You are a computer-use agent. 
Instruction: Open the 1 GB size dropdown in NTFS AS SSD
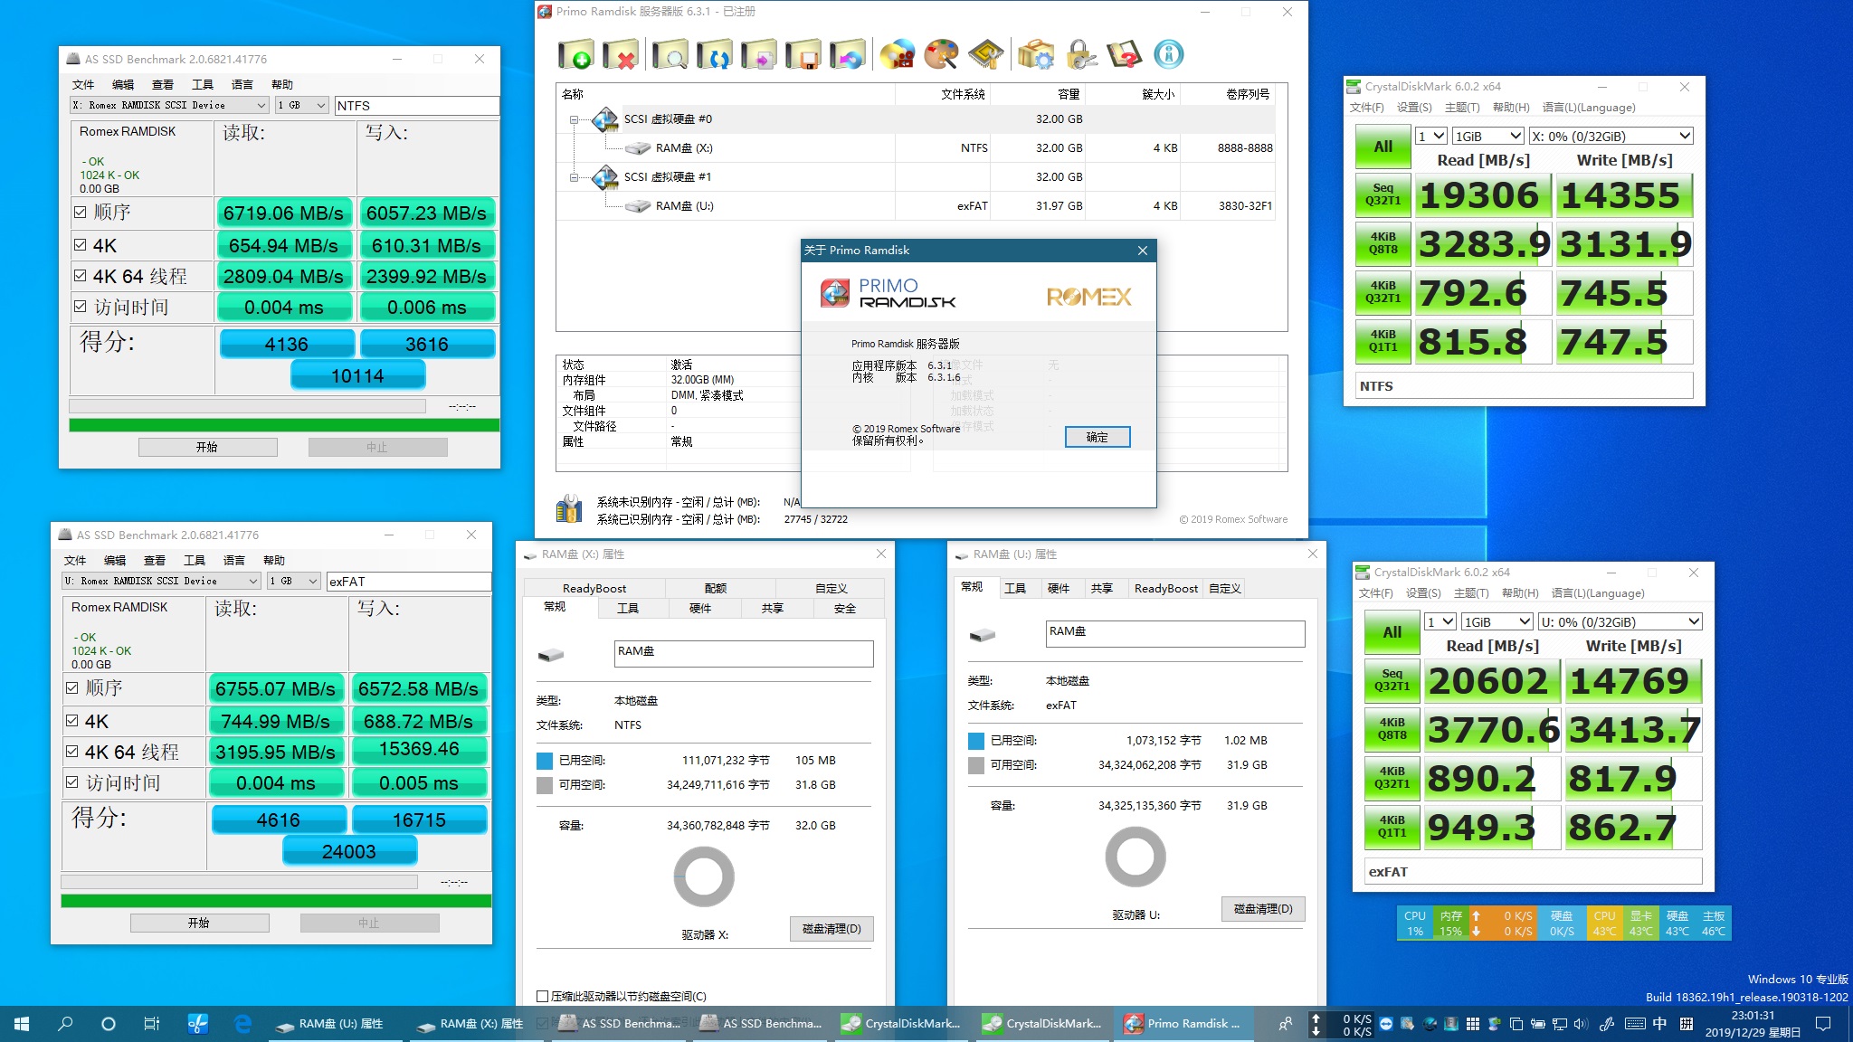(301, 106)
